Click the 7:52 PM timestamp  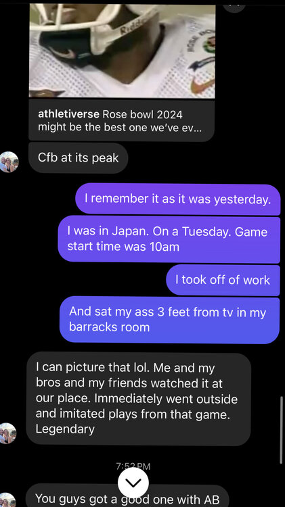pyautogui.click(x=133, y=466)
